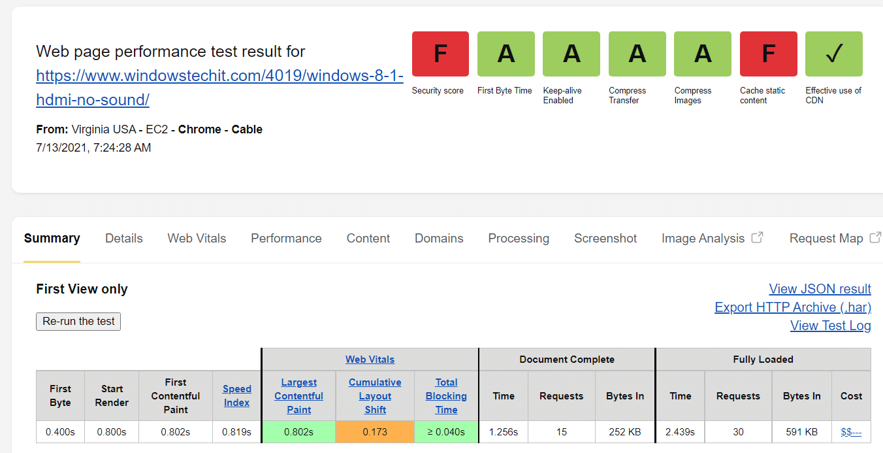The height and width of the screenshot is (453, 883).
Task: Click the Cache static content F grade
Action: pos(768,54)
